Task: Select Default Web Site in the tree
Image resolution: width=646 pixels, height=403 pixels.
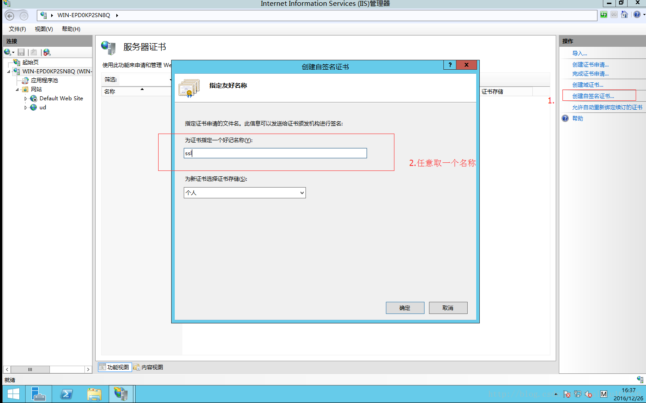Action: [61, 99]
